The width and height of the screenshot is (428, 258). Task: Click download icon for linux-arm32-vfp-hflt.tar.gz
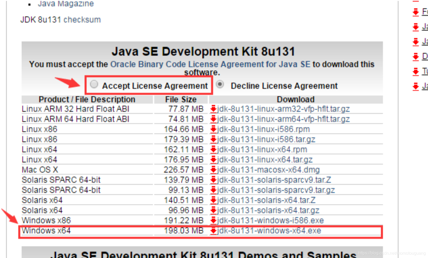point(213,109)
